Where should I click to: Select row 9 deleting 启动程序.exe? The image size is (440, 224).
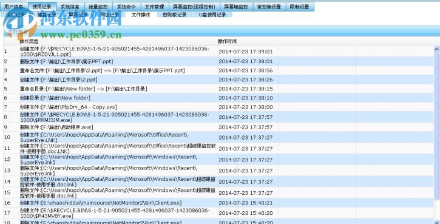[218, 127]
